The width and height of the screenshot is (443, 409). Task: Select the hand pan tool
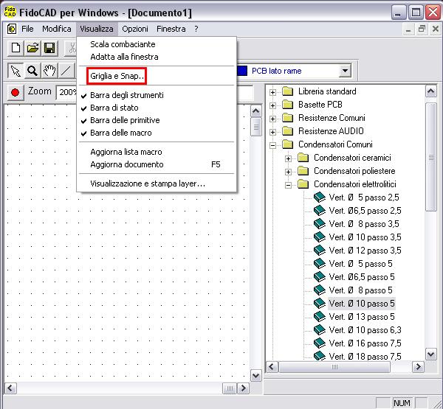click(x=49, y=71)
